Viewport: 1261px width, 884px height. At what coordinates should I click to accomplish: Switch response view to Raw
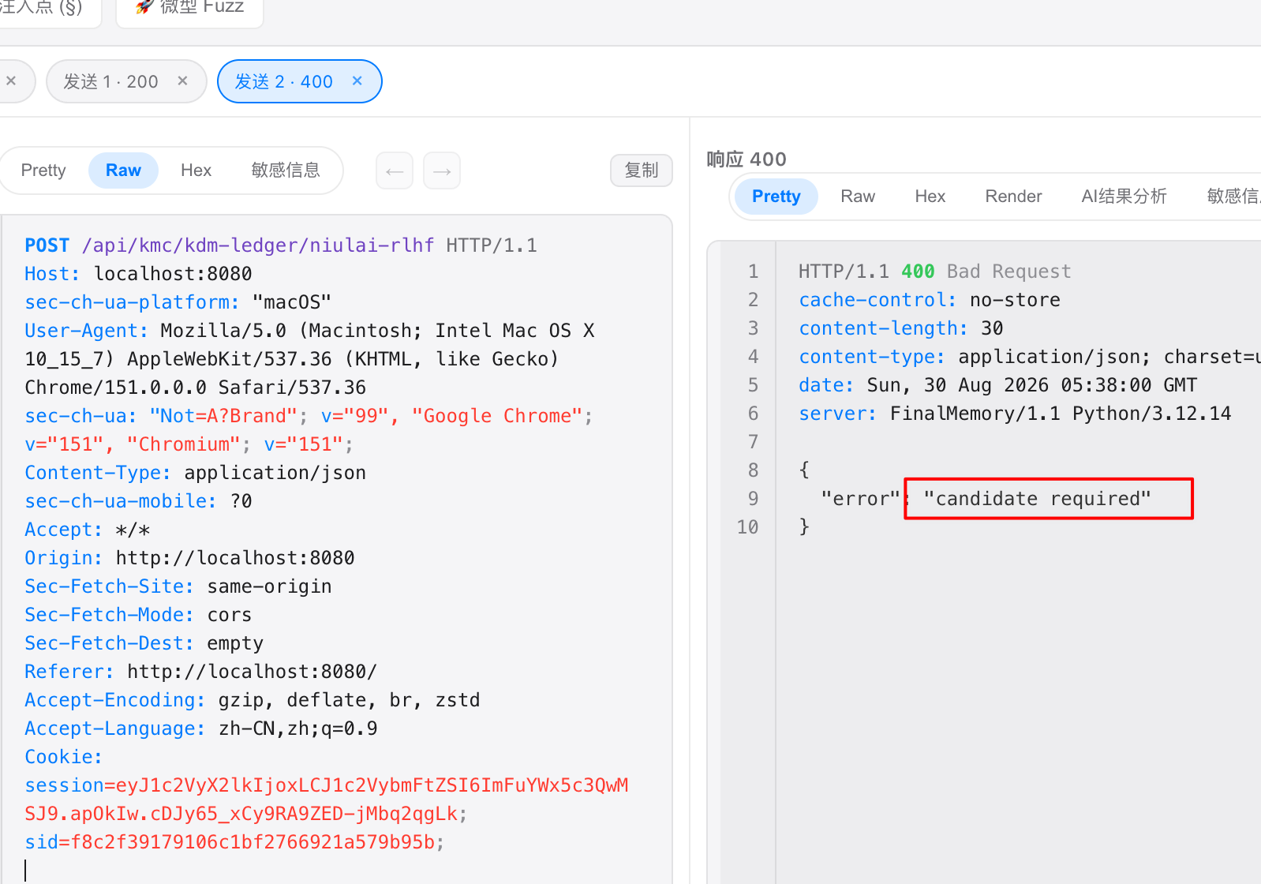[x=858, y=197]
